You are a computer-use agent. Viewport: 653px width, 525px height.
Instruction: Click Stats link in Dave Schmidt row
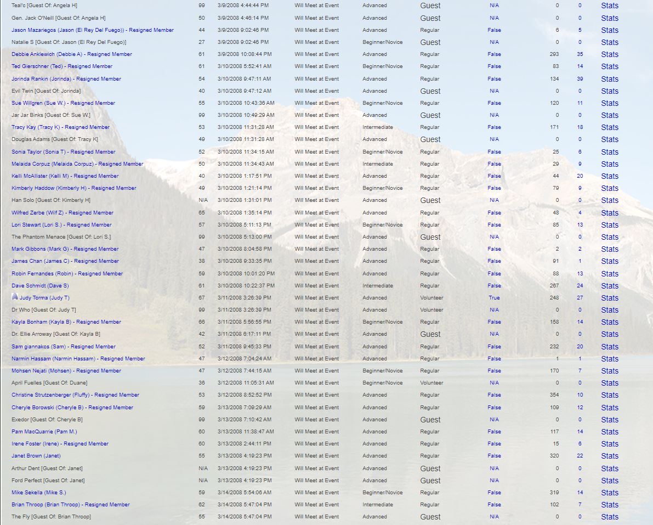point(609,286)
